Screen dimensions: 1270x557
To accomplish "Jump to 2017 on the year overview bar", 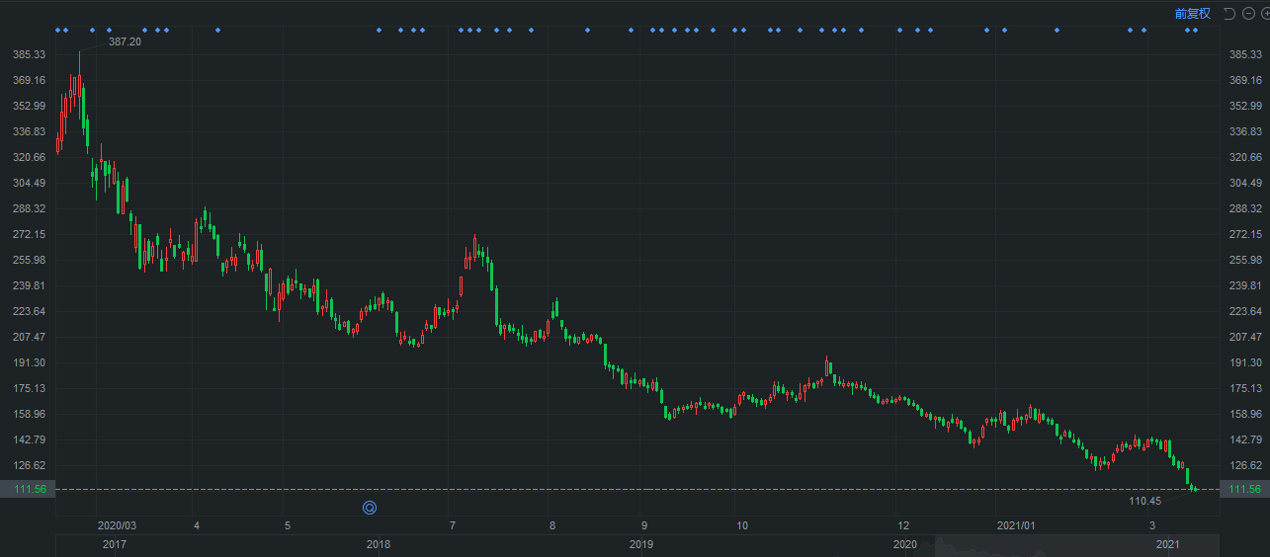I will point(114,544).
